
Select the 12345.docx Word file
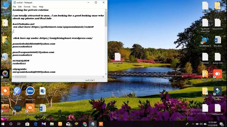click(x=43, y=110)
